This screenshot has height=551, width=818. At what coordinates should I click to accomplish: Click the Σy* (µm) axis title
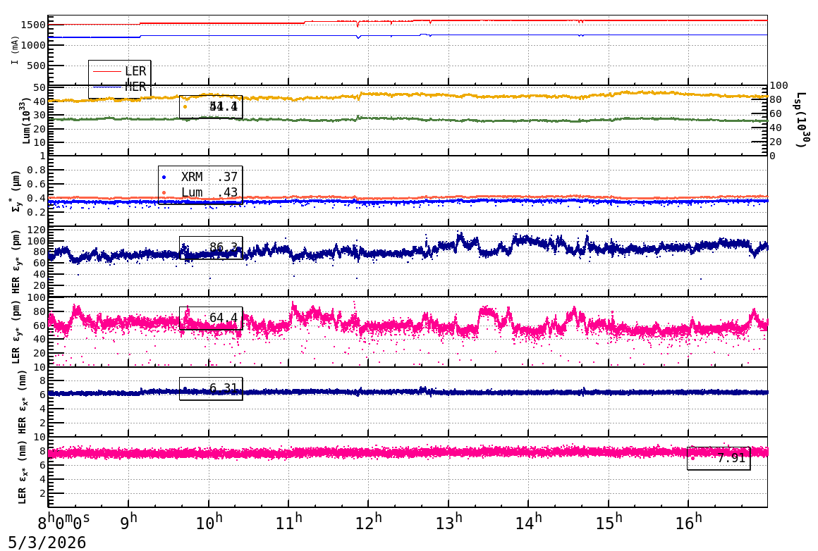[x=15, y=192]
